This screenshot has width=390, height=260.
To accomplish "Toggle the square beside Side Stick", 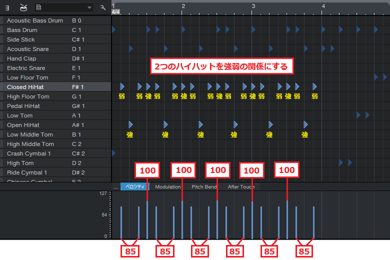I will pyautogui.click(x=2, y=39).
